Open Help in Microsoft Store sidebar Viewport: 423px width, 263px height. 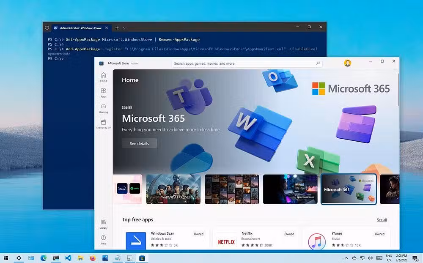coord(103,239)
